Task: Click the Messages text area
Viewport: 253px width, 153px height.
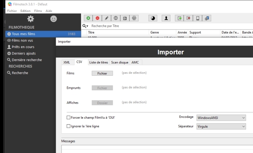Action: pos(157,149)
